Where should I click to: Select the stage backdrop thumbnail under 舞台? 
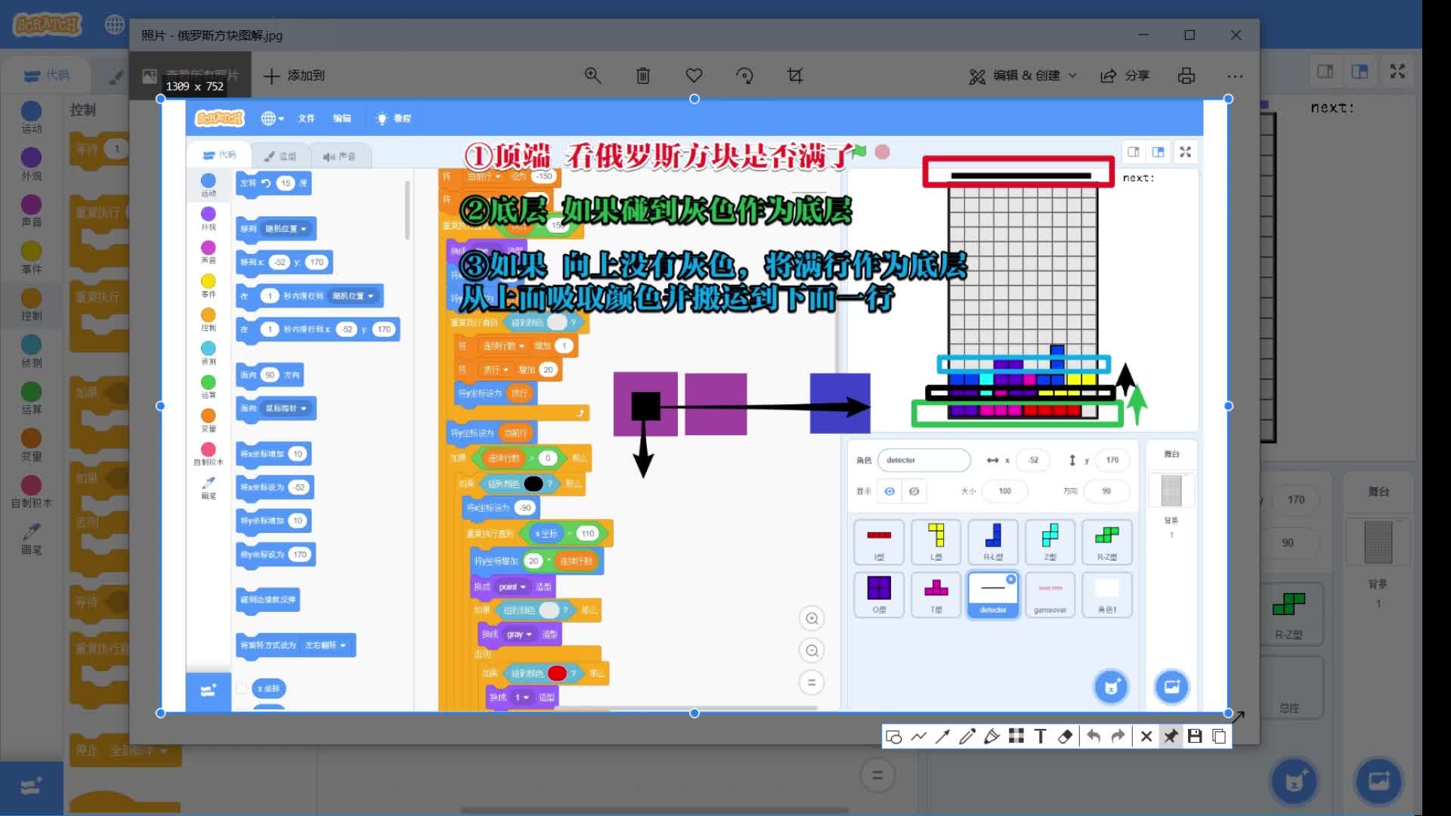[1378, 542]
